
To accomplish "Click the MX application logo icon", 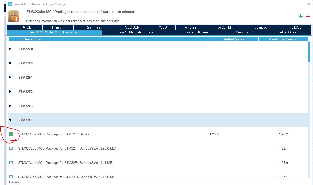I will [10, 4].
